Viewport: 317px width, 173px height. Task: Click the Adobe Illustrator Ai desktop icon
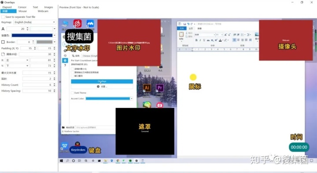tap(147, 88)
